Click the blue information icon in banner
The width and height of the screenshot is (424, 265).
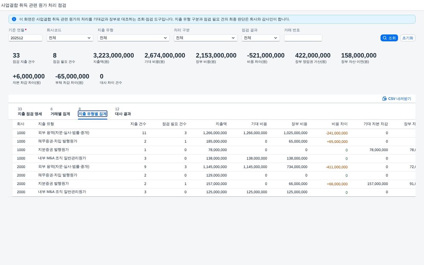14,19
